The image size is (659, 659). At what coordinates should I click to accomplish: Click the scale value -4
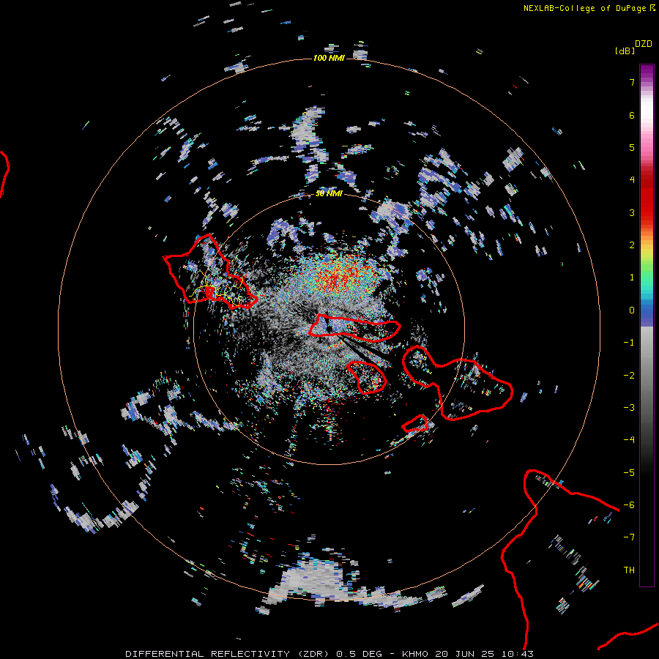click(x=629, y=440)
